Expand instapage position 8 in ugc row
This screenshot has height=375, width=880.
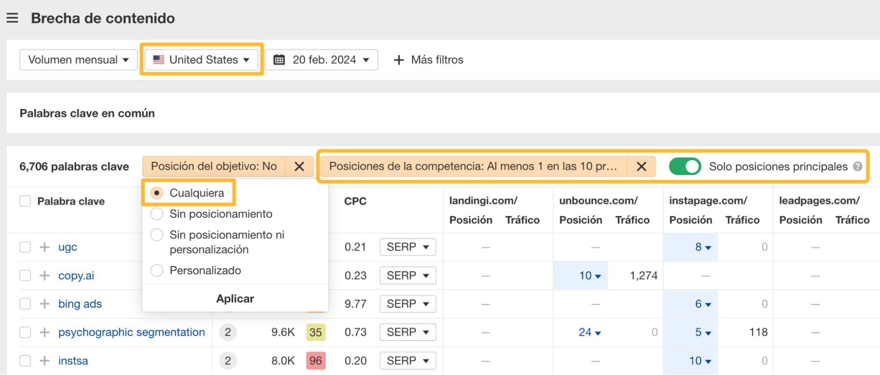(703, 247)
